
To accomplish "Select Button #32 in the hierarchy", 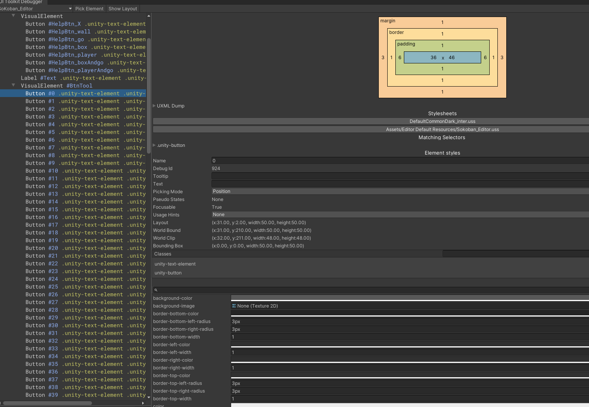I will coord(73,341).
